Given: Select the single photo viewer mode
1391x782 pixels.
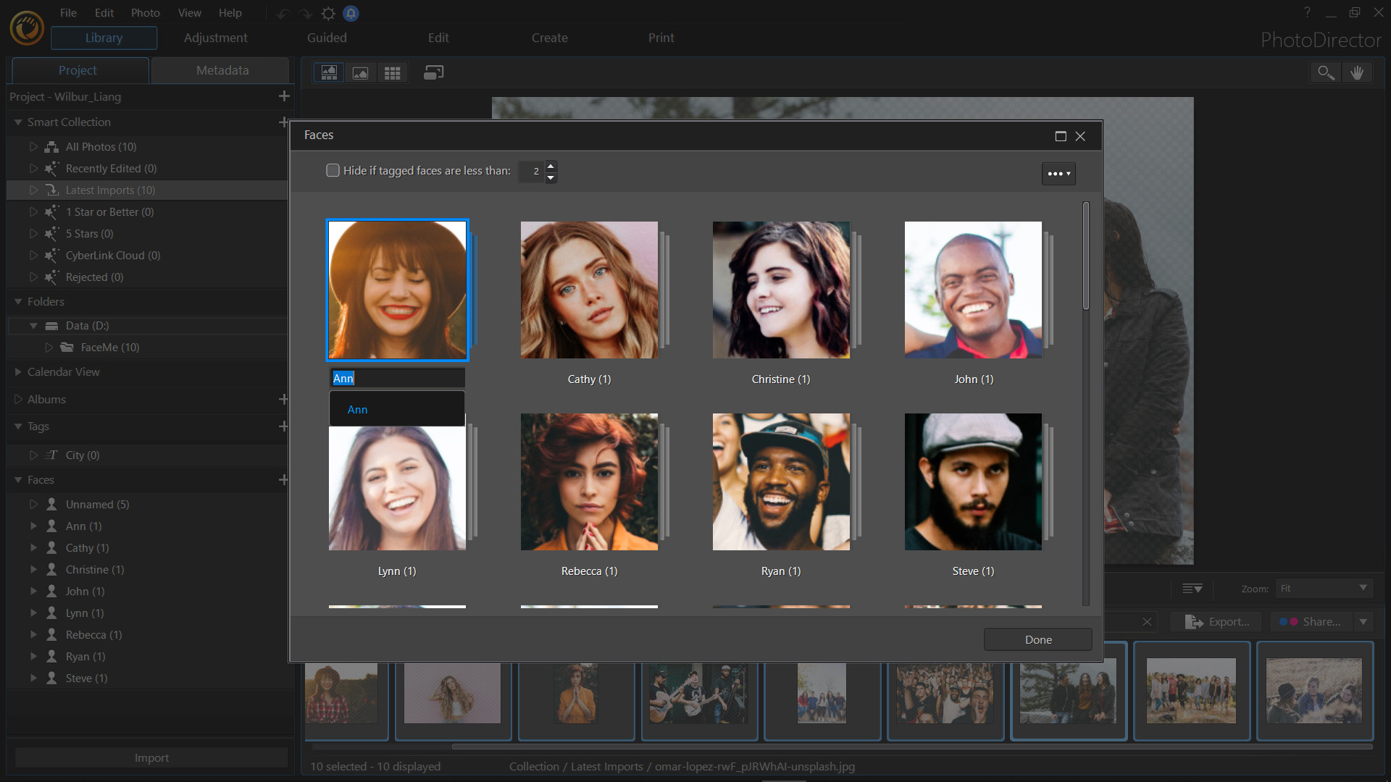Looking at the screenshot, I should pos(360,72).
